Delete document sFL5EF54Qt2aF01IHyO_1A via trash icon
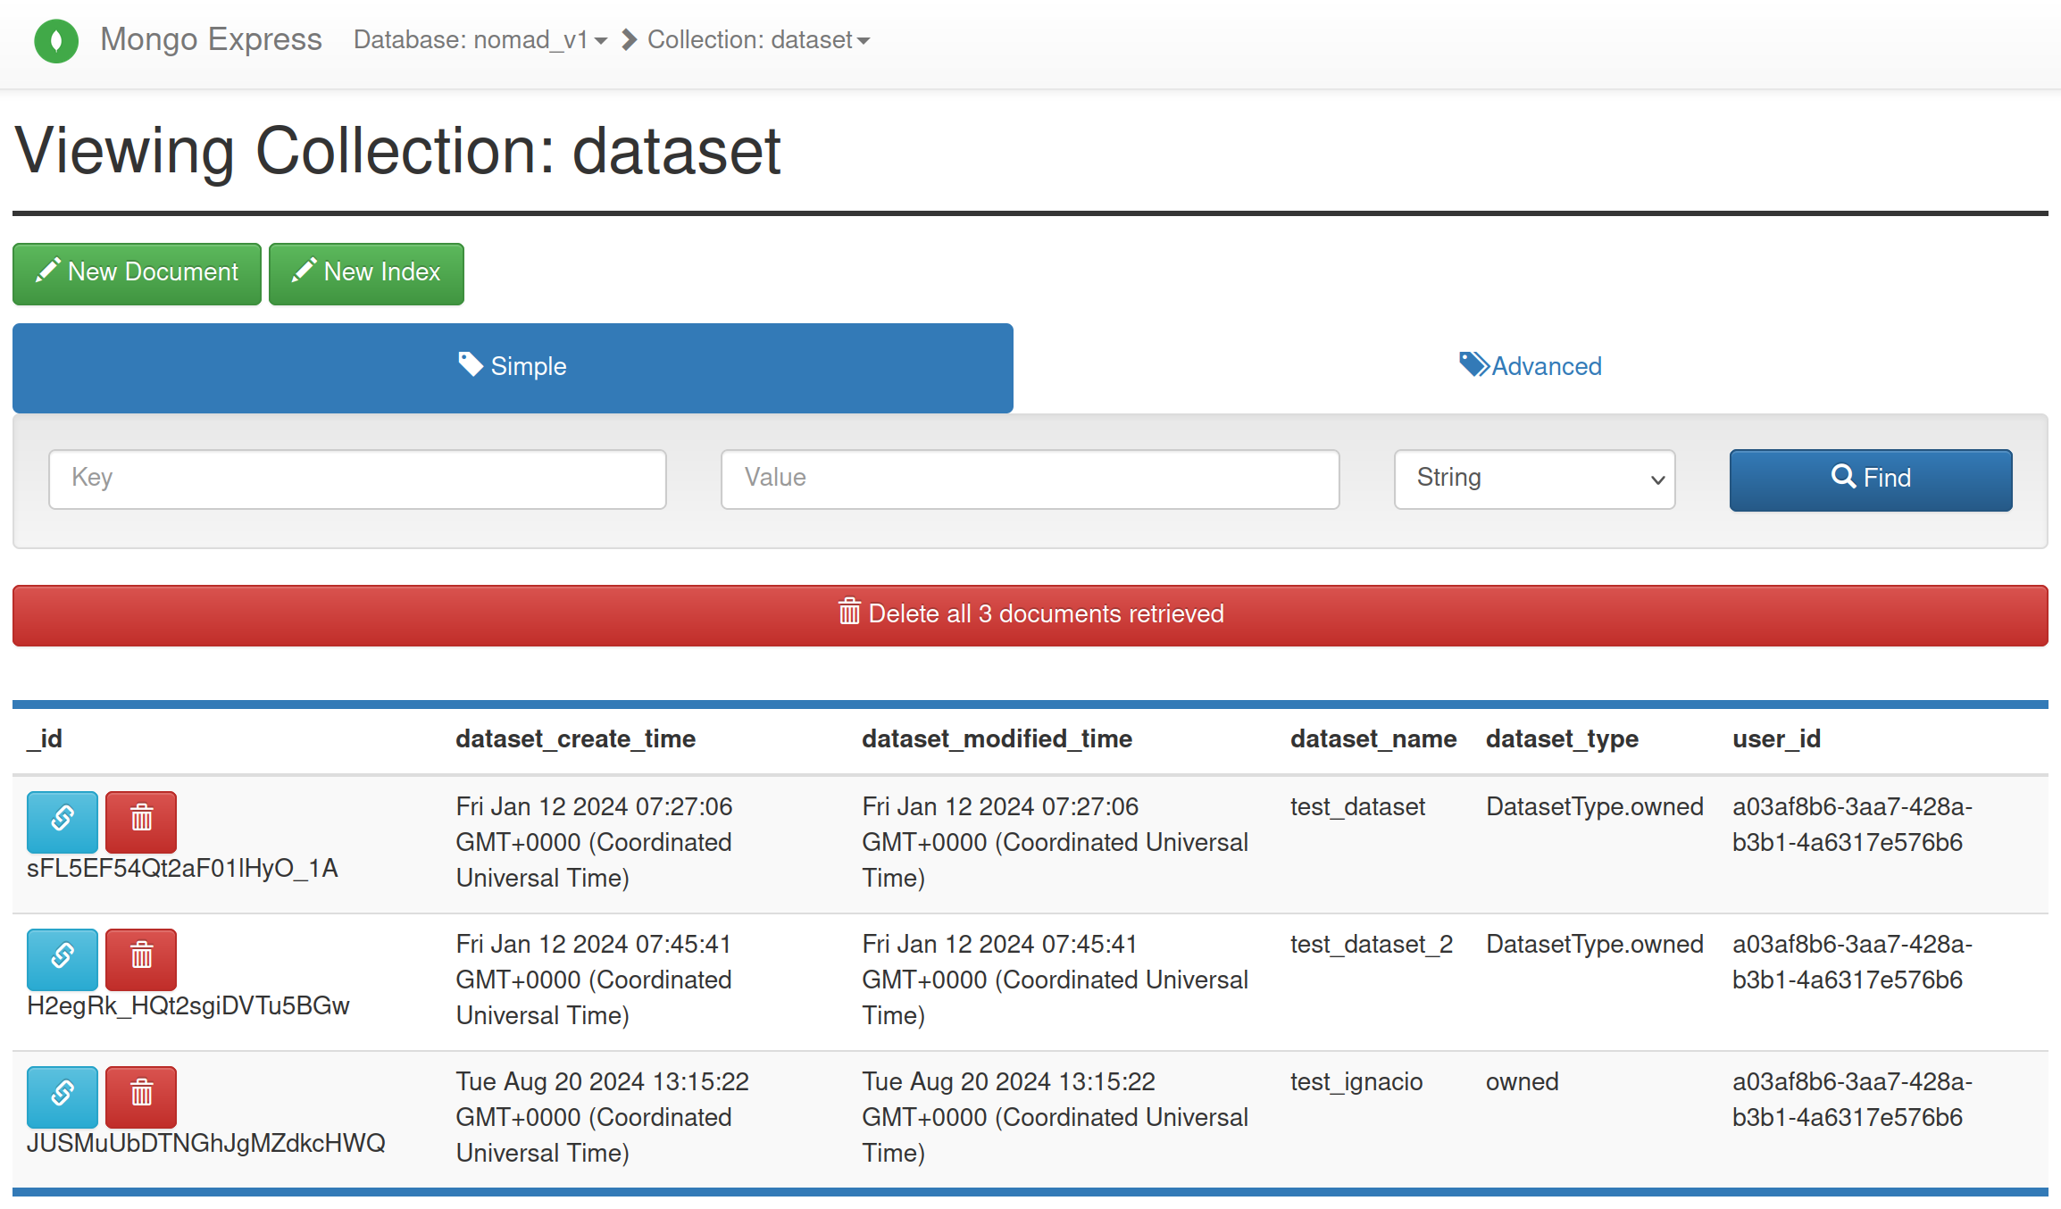The height and width of the screenshot is (1209, 2061). 141,821
